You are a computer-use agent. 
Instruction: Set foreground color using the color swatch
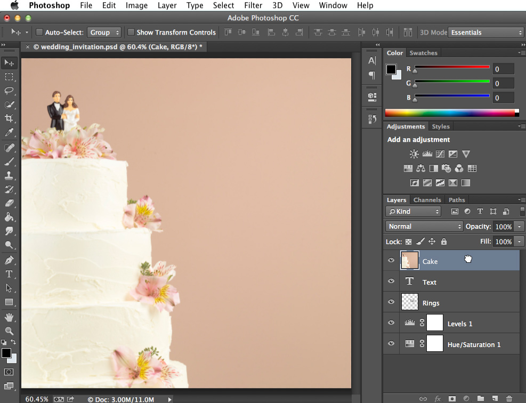point(6,353)
